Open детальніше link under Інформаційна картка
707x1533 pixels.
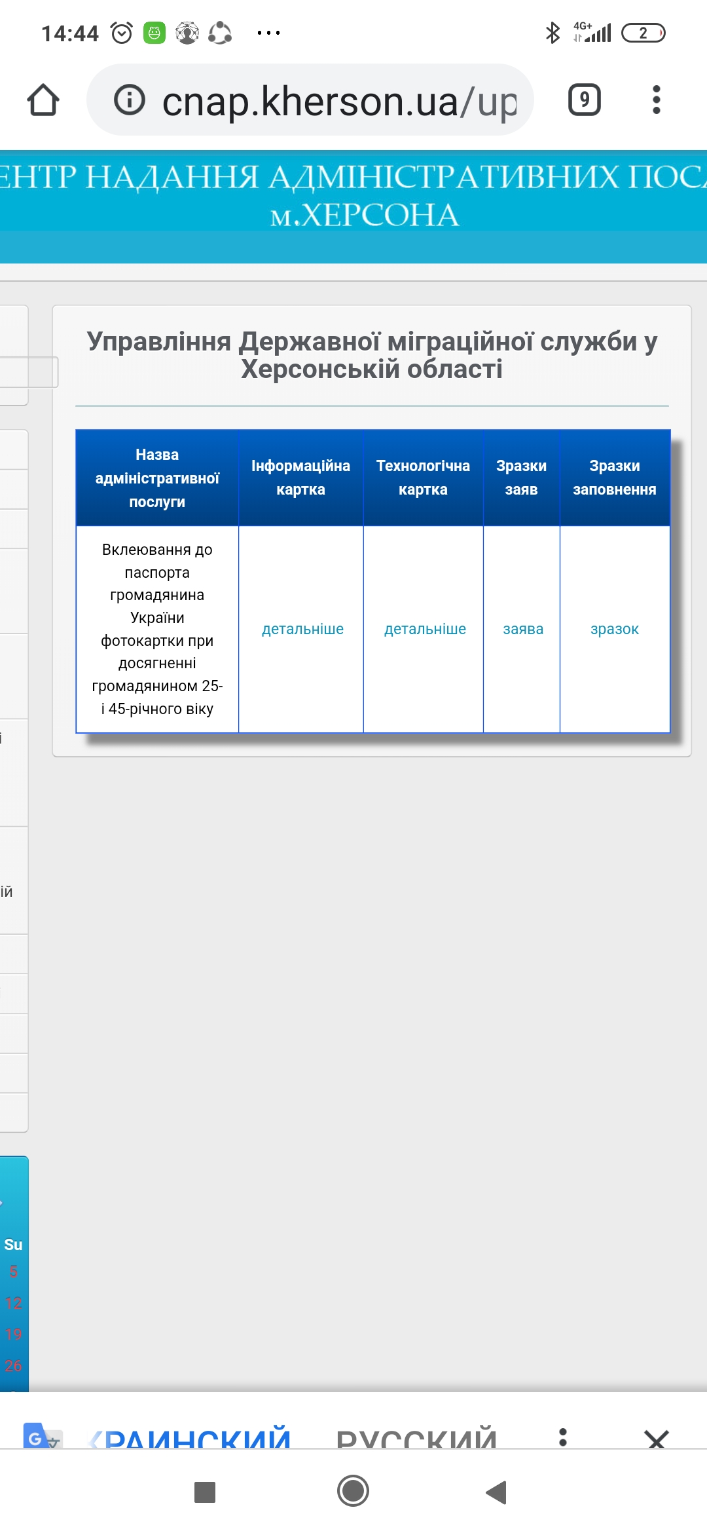pos(302,629)
